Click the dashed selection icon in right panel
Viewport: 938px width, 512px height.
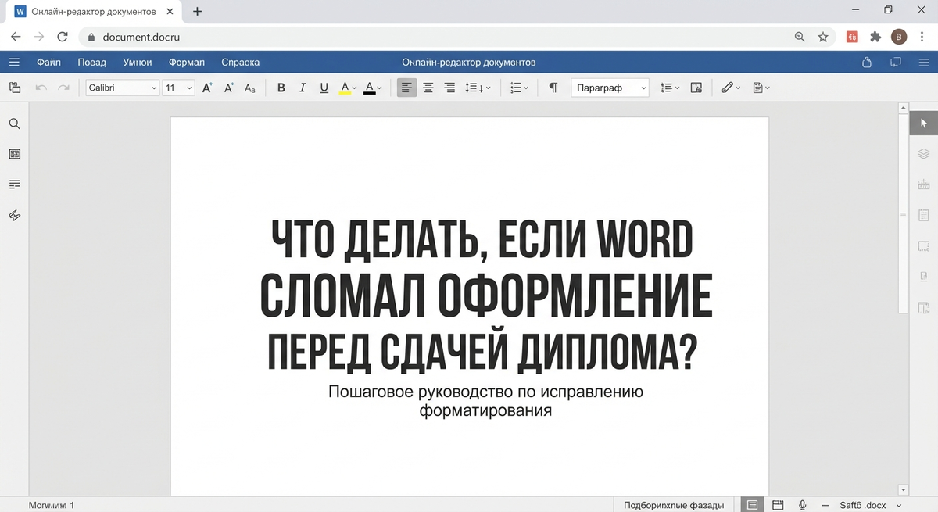coord(923,246)
